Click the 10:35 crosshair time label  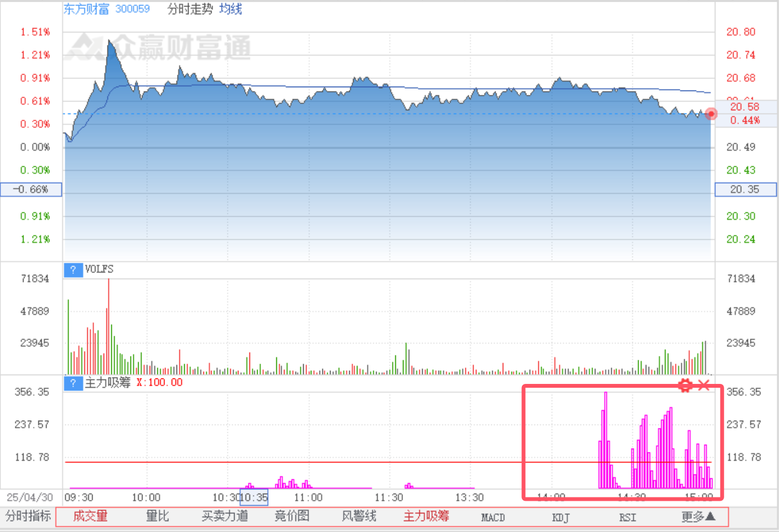[x=254, y=497]
